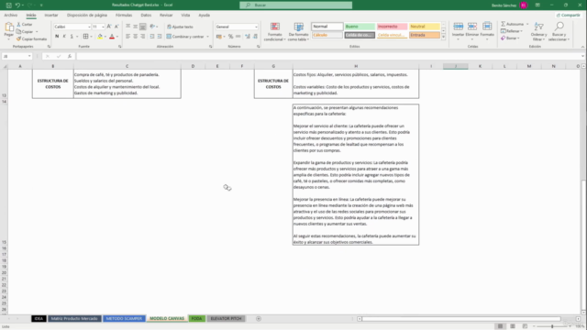587x330 pixels.
Task: Open the Calibri font name dropdown
Action: (89, 27)
